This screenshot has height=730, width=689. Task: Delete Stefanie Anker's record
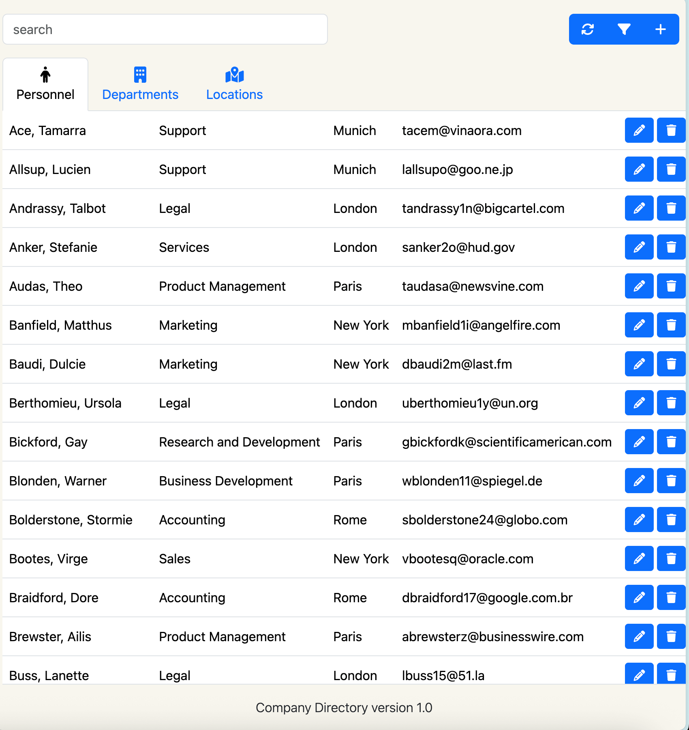(671, 247)
